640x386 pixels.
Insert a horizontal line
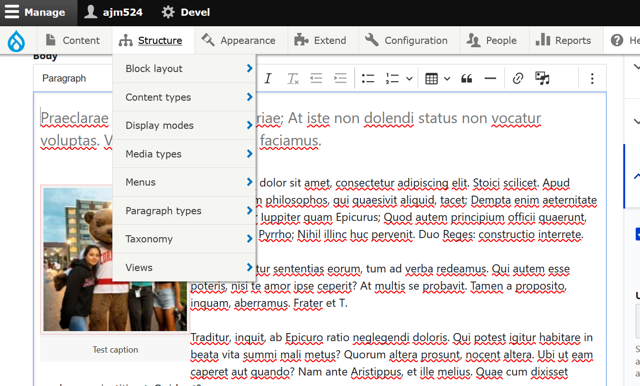click(490, 79)
